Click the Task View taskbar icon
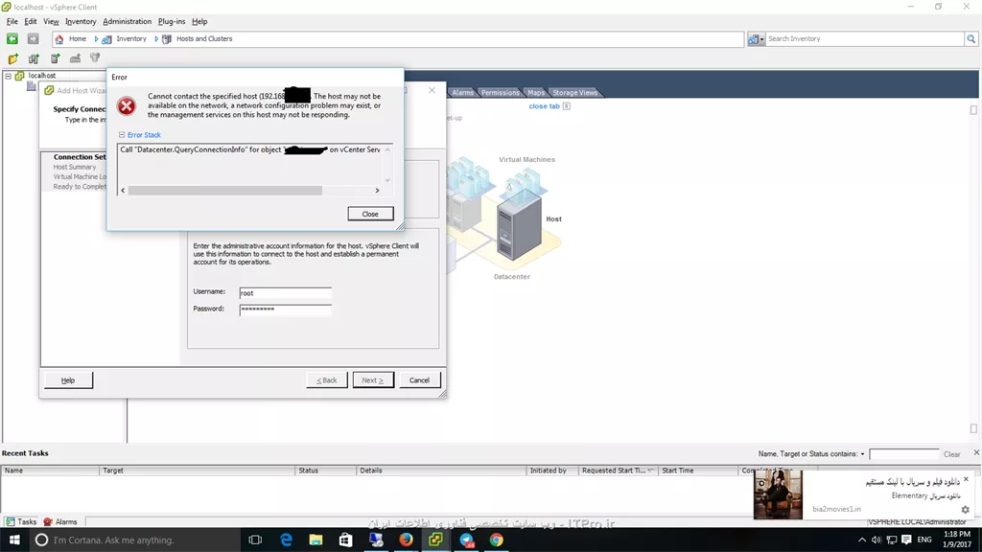Image resolution: width=982 pixels, height=552 pixels. (255, 540)
